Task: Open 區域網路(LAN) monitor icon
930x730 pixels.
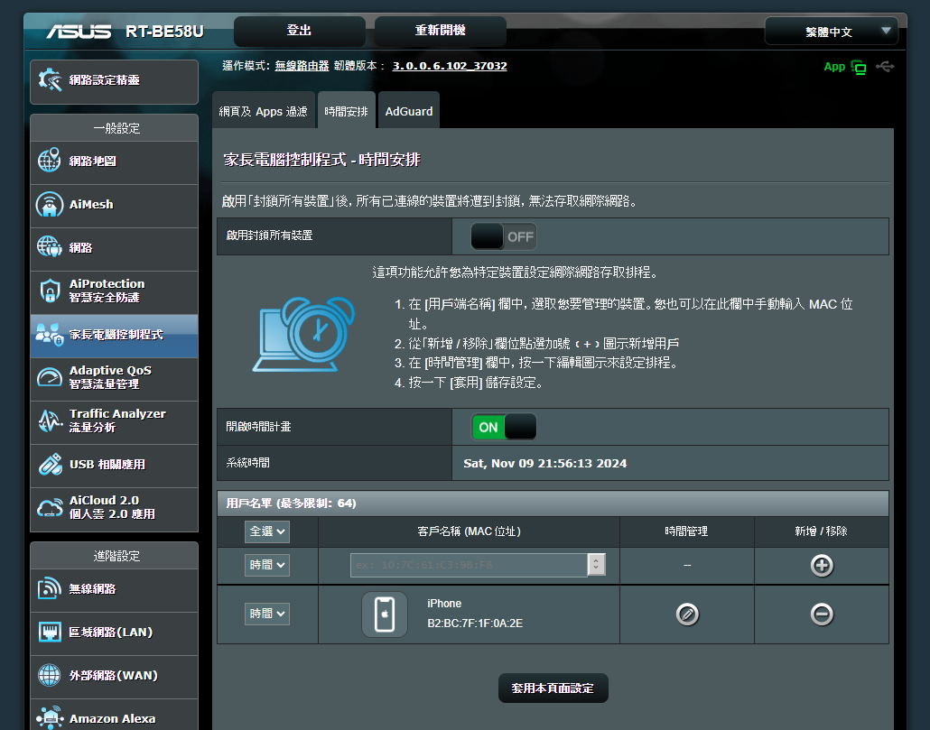Action: click(x=50, y=632)
